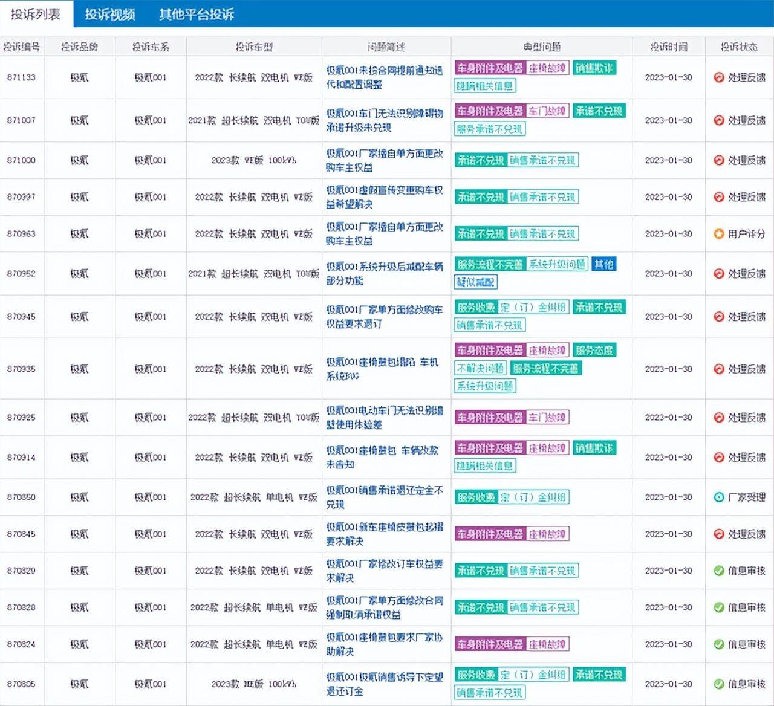Viewport: 774px width, 706px height.
Task: Click the orange 用户评分 icon in row 870963
Action: (x=718, y=234)
